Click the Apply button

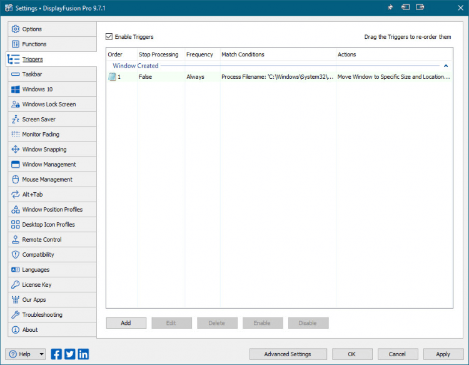(443, 354)
